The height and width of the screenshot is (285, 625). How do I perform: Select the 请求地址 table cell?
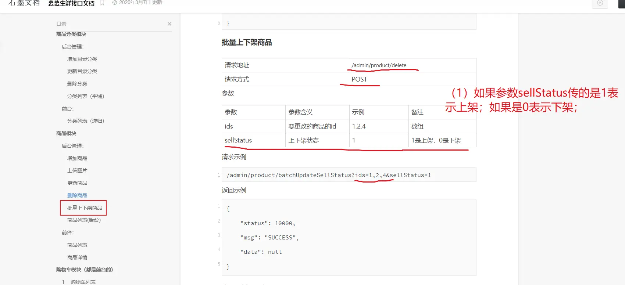point(285,65)
